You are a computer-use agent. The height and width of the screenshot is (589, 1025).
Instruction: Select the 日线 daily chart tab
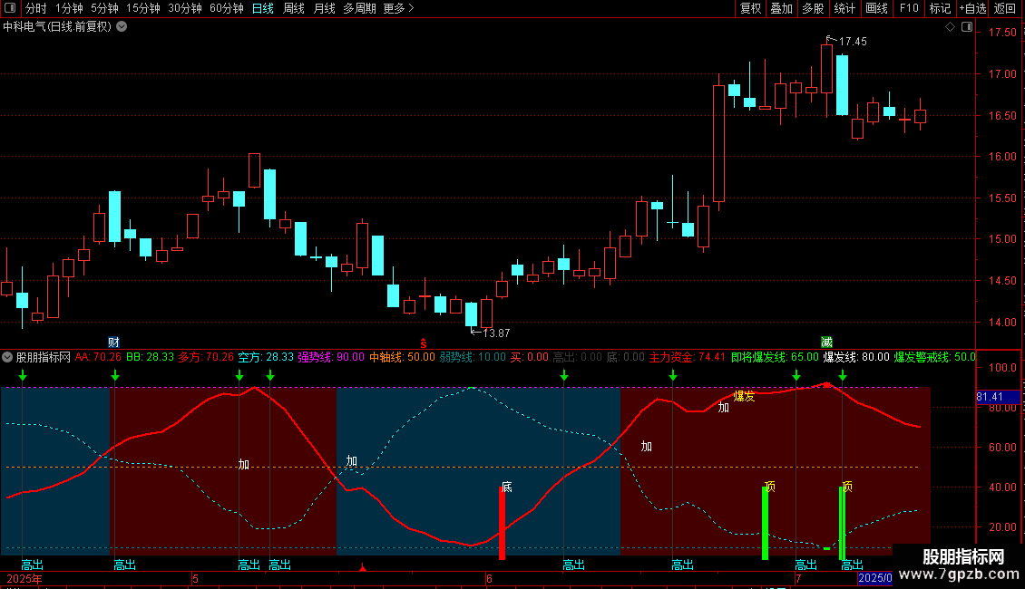click(x=263, y=8)
